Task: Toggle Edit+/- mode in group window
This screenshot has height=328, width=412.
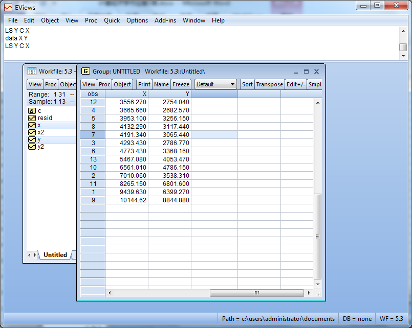Action: (x=296, y=84)
